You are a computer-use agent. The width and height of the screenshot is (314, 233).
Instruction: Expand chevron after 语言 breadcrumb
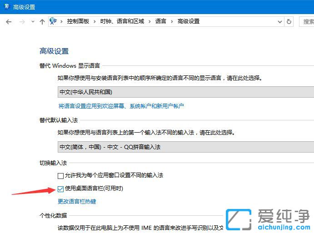point(172,21)
